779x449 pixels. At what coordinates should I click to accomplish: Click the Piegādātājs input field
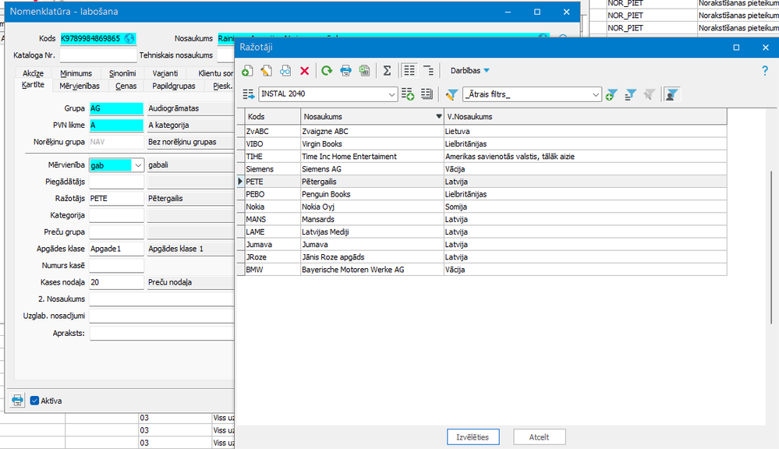coord(116,182)
